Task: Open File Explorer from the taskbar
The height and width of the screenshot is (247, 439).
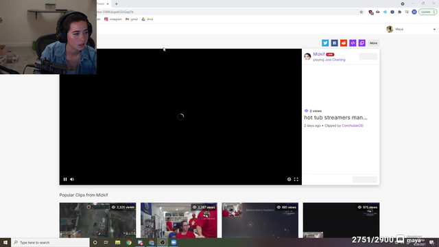Action: pyautogui.click(x=117, y=242)
